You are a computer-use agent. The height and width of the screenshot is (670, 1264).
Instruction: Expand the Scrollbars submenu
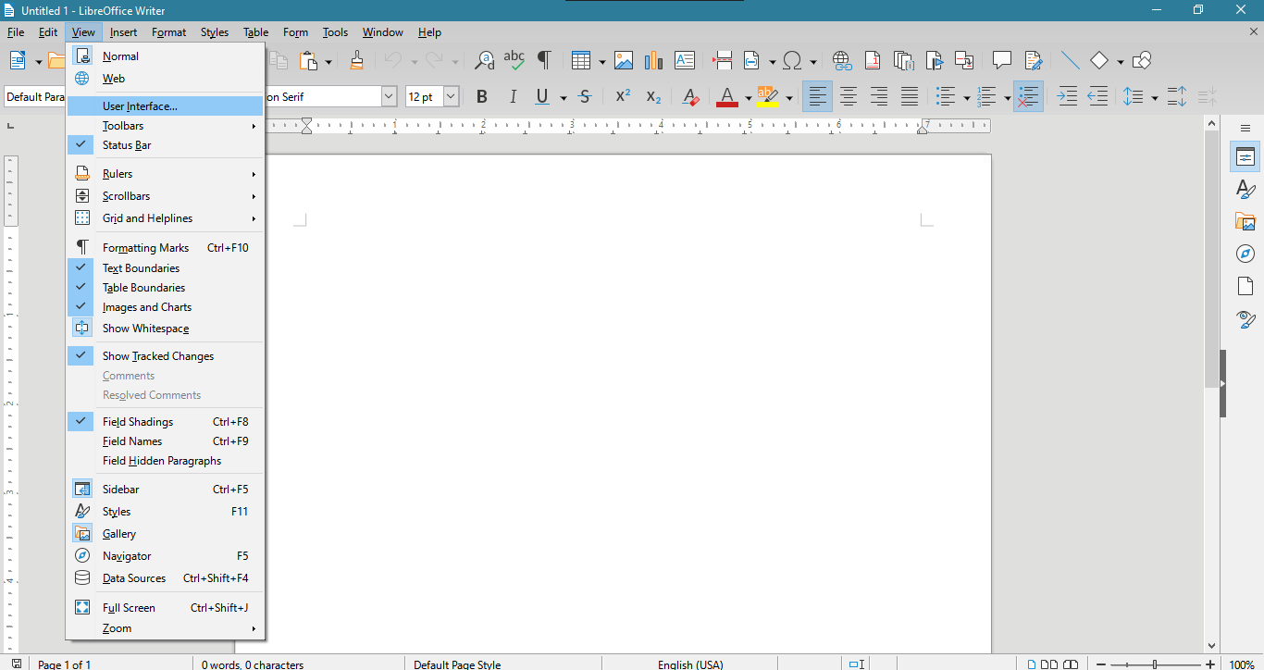(165, 195)
